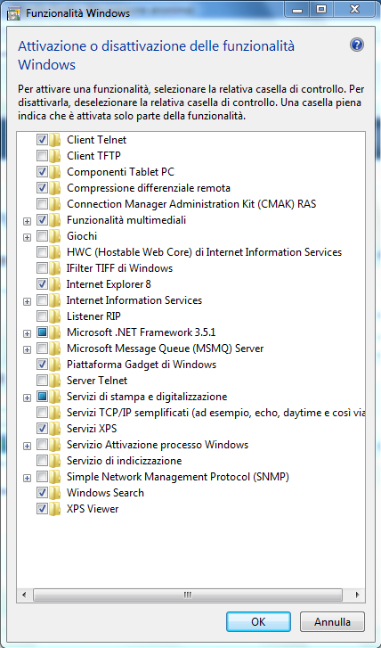
Task: Click the folder icon next to Windows Search
Action: pyautogui.click(x=55, y=493)
